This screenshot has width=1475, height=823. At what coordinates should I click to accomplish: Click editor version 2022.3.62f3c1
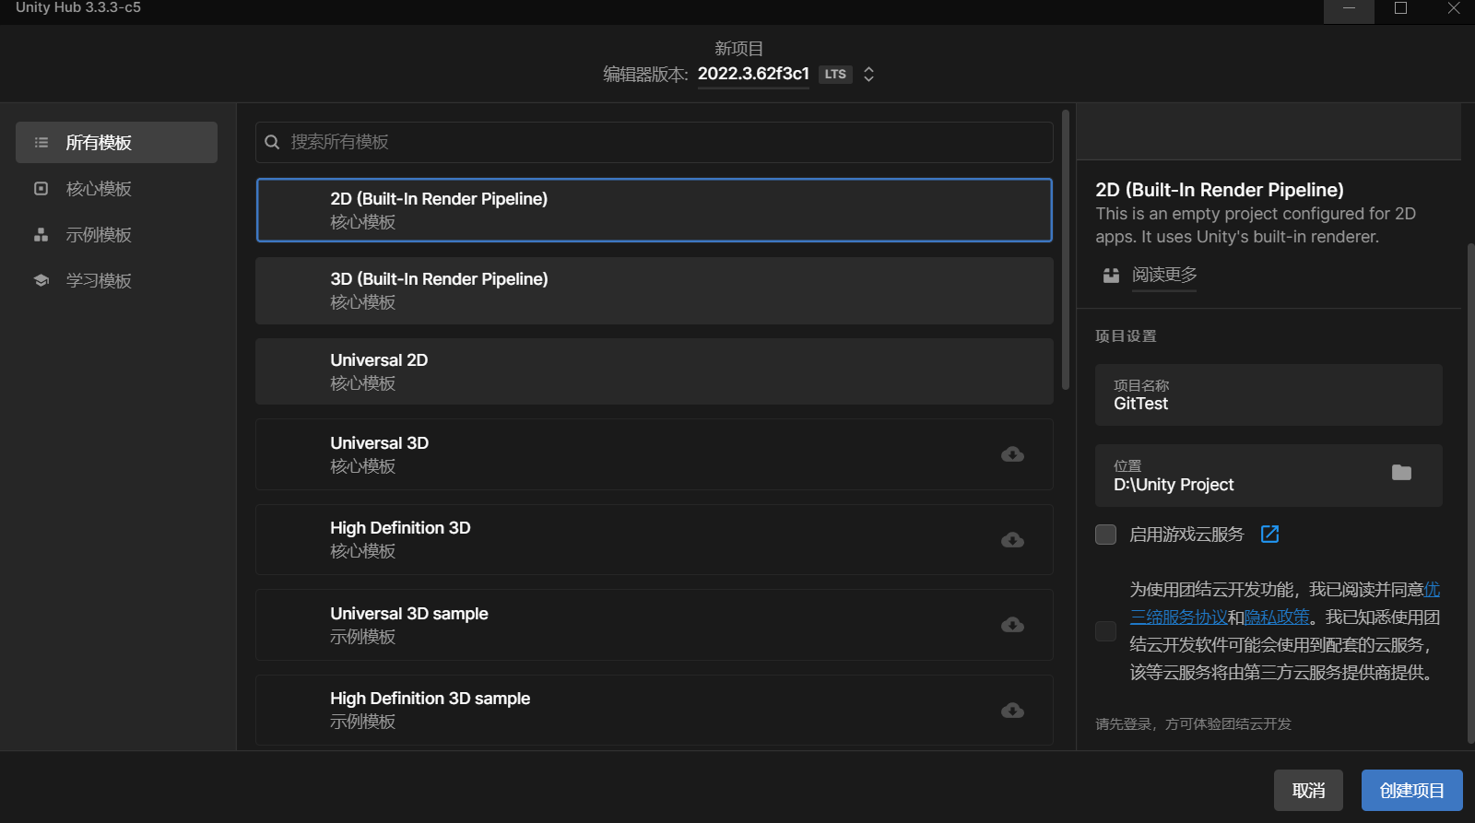(753, 74)
